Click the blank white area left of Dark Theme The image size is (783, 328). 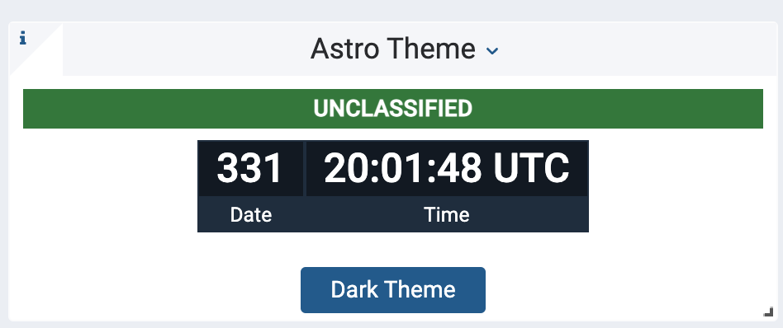click(159, 290)
